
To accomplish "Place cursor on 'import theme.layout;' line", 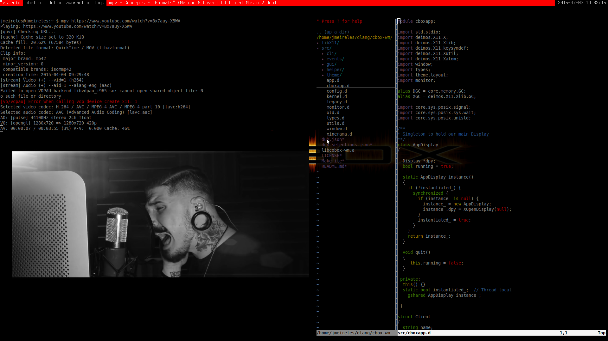I will pos(423,75).
